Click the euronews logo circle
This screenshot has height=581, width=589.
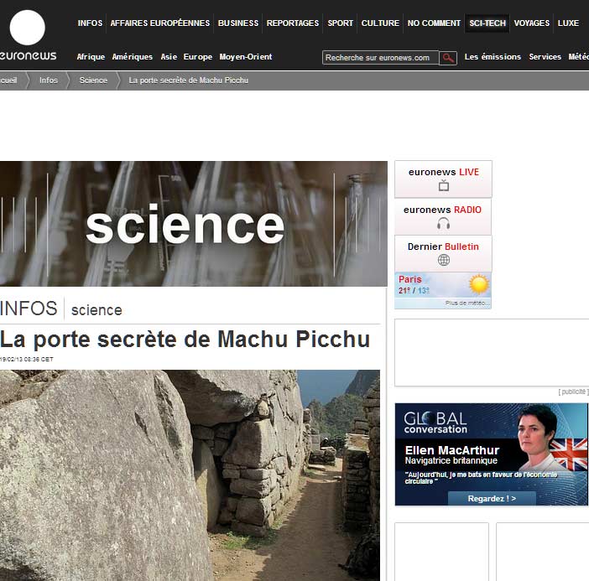tap(27, 28)
